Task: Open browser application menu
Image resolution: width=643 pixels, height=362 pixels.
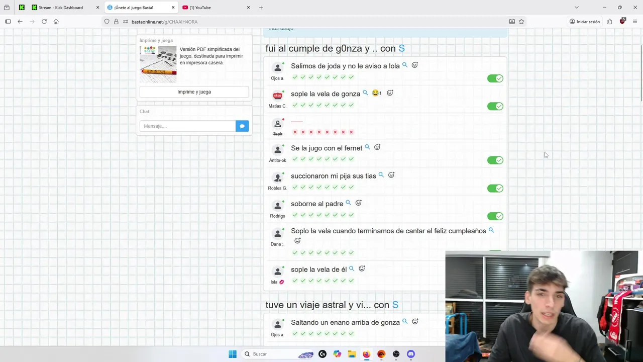Action: (x=635, y=22)
